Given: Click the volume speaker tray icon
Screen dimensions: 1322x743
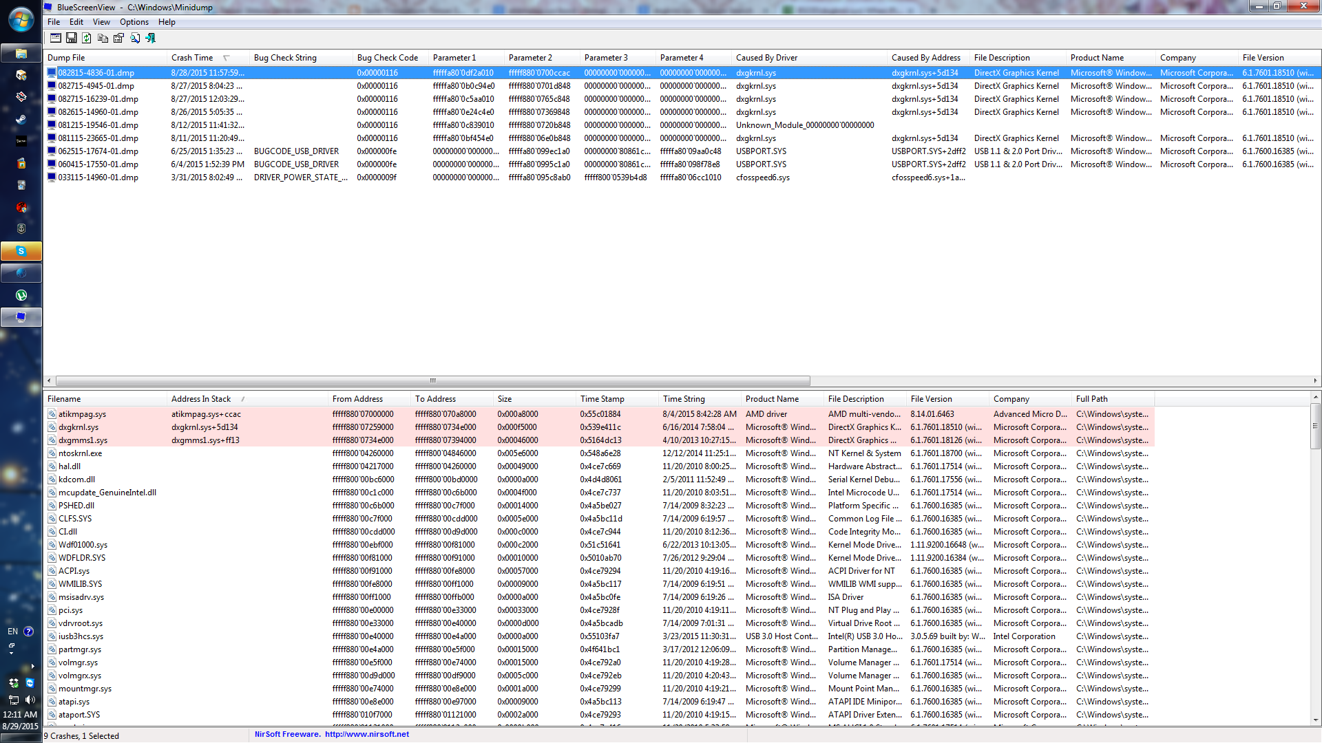Looking at the screenshot, I should [30, 700].
